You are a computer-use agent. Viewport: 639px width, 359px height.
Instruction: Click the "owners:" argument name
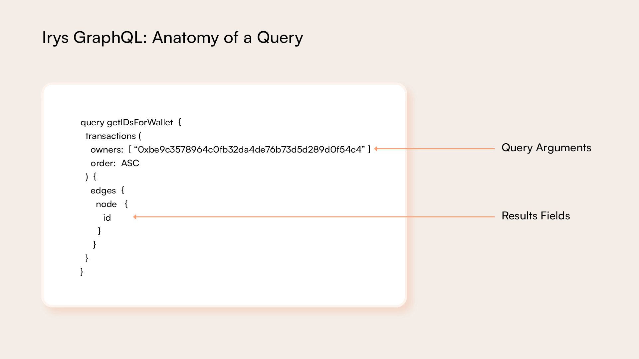[x=107, y=150]
